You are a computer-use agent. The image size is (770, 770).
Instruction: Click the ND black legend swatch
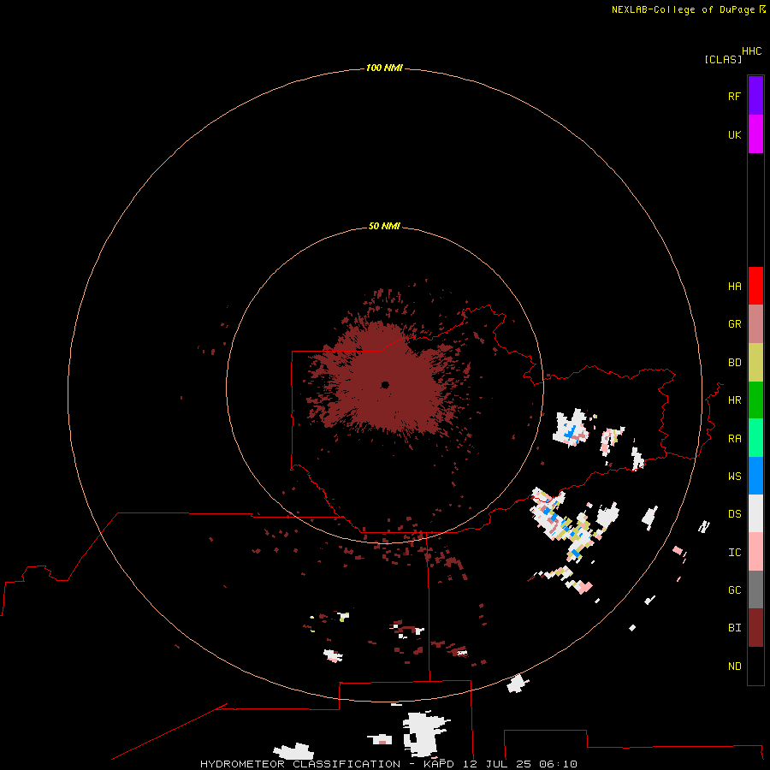coord(755,666)
